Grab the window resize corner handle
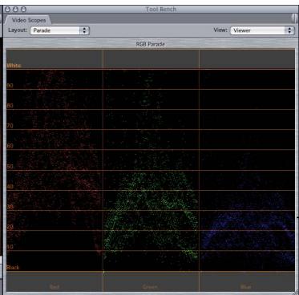Screen dimensions: 299x295 click(x=295, y=292)
